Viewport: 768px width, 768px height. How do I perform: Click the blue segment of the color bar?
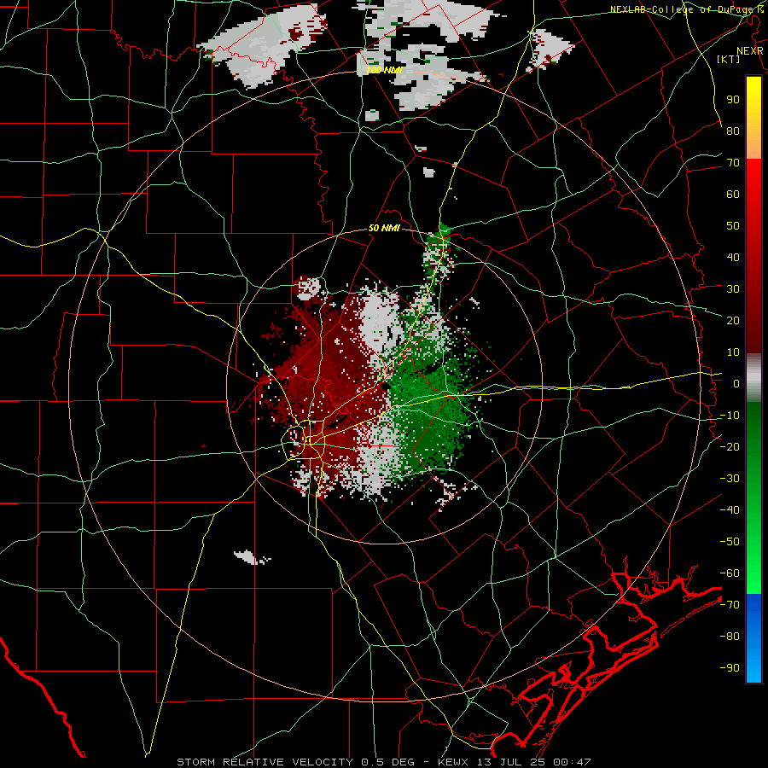pos(753,638)
